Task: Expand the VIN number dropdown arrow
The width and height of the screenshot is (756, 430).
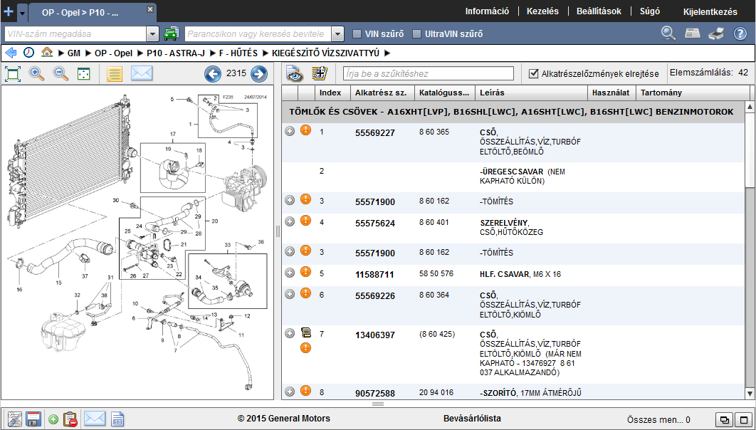Action: pos(152,33)
